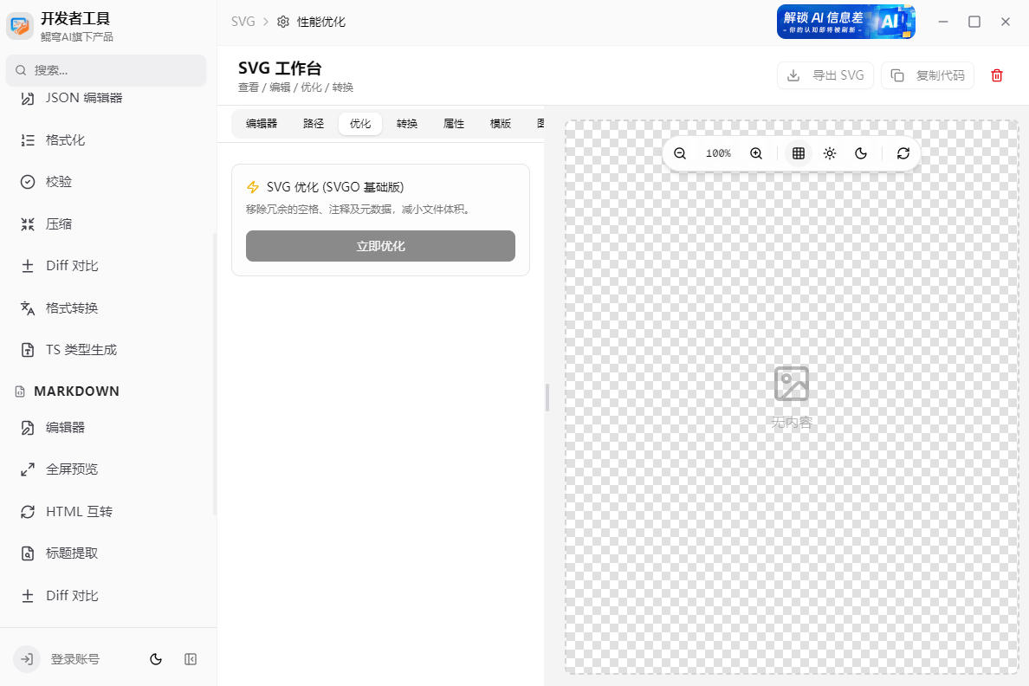Zoom out on the SVG canvas
1029x686 pixels.
(x=680, y=152)
